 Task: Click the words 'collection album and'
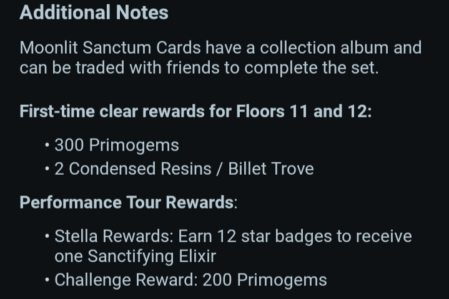pos(341,47)
